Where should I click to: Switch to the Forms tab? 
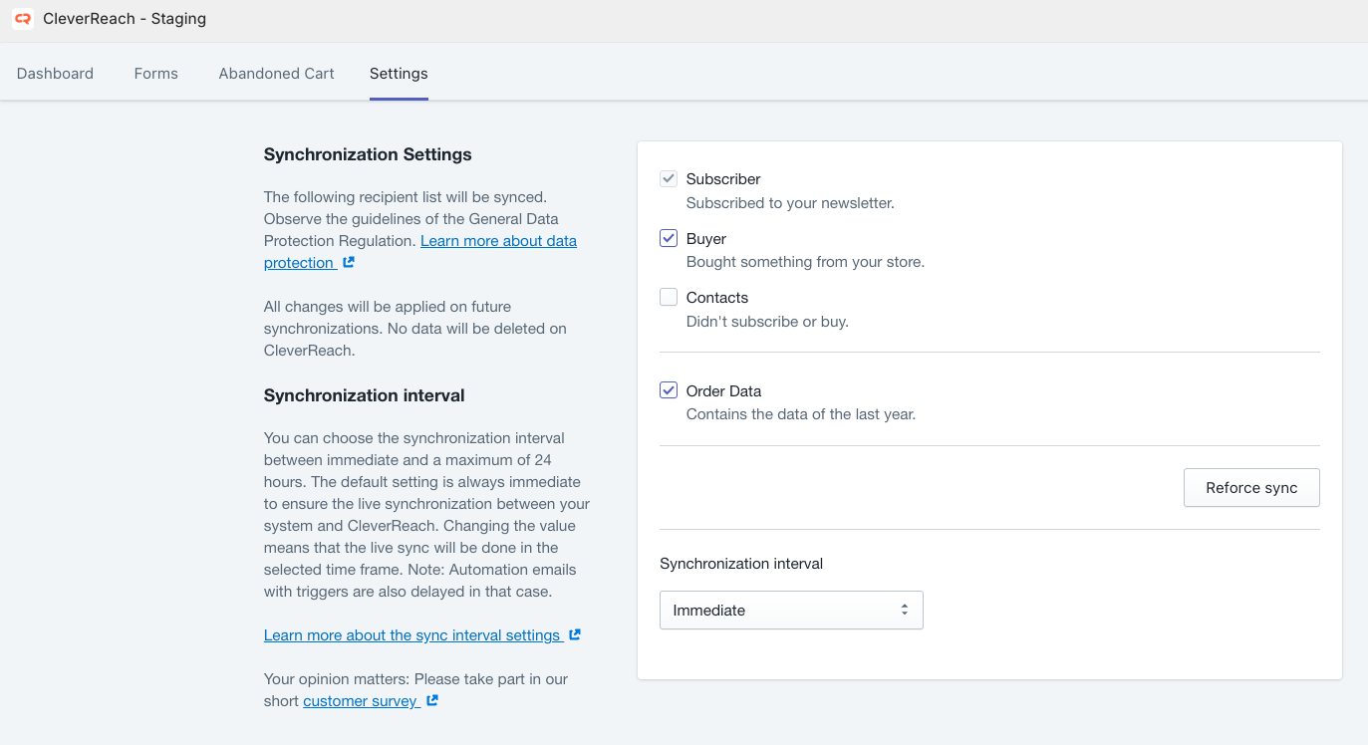[x=156, y=74]
